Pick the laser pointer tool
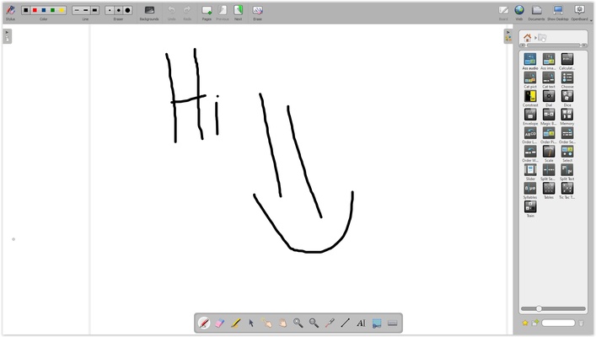The height and width of the screenshot is (337, 596). [x=329, y=323]
